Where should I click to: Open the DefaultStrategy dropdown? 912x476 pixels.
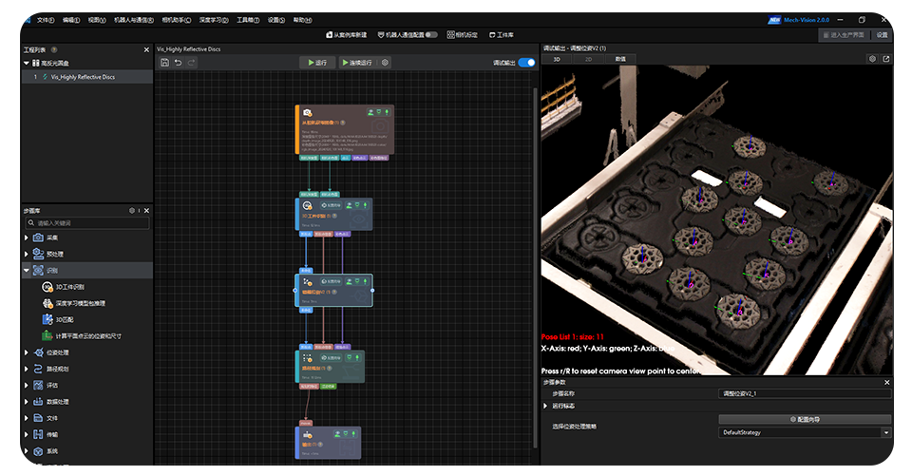[x=886, y=432]
